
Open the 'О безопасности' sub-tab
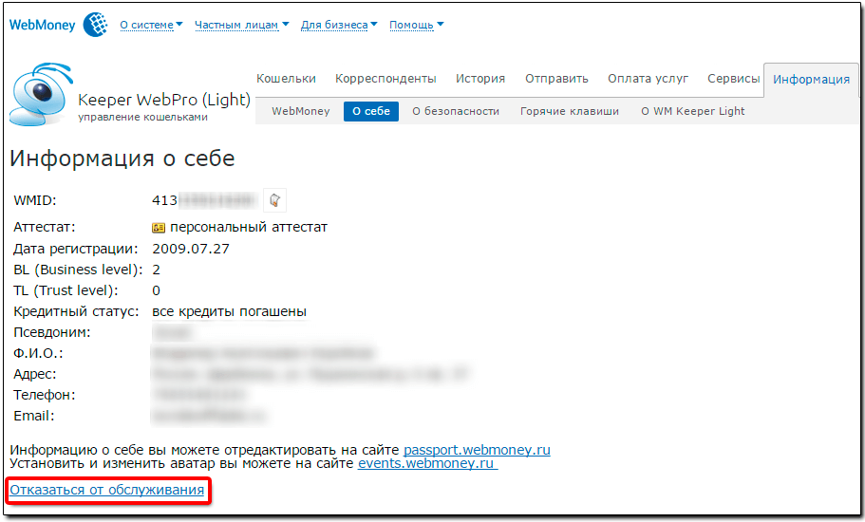pos(456,111)
